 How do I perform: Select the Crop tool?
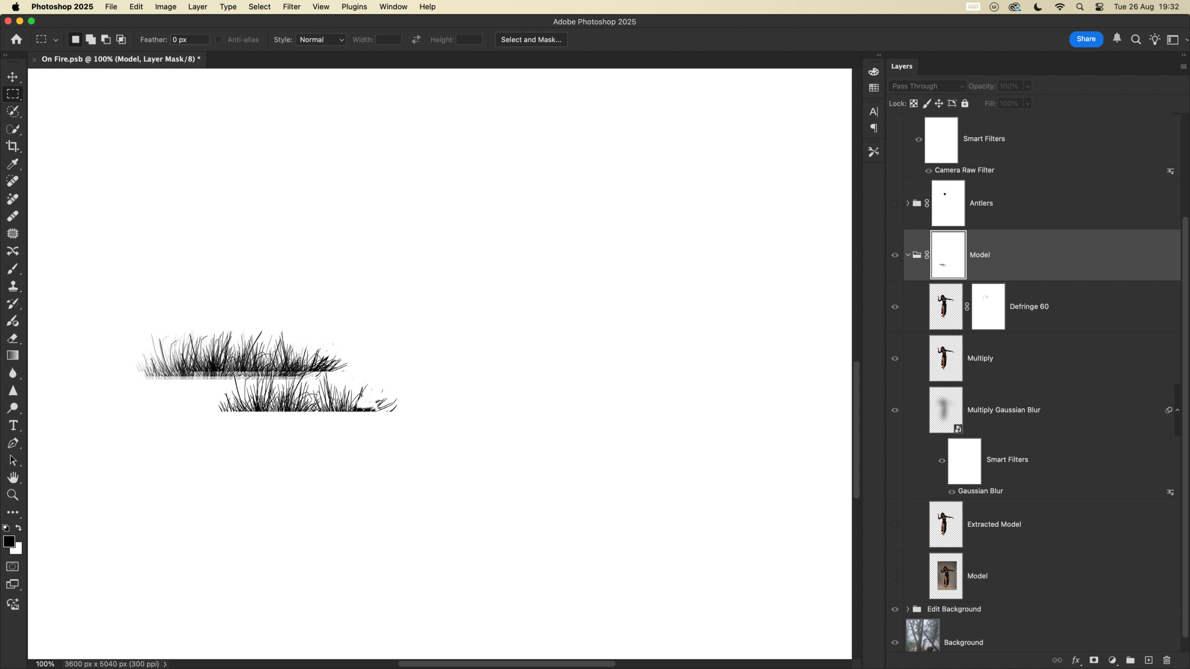[13, 146]
